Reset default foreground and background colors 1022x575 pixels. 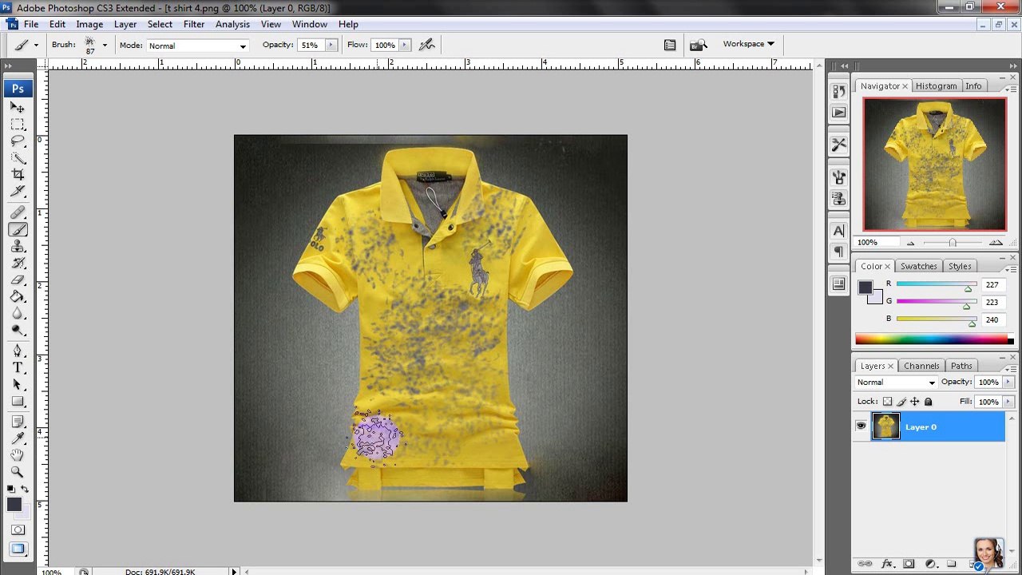(11, 489)
